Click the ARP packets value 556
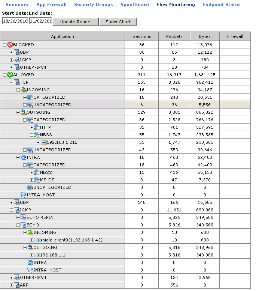256x291 pixels. coord(174,285)
